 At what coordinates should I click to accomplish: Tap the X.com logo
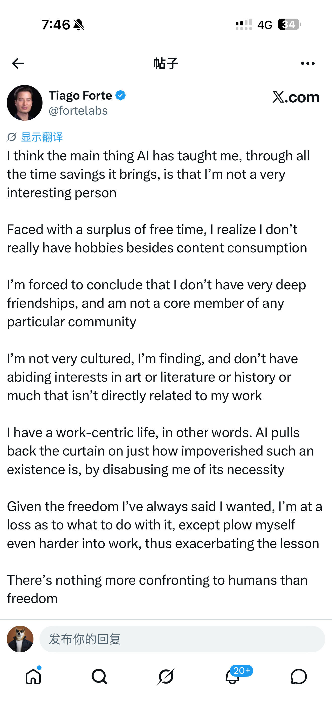(x=296, y=97)
